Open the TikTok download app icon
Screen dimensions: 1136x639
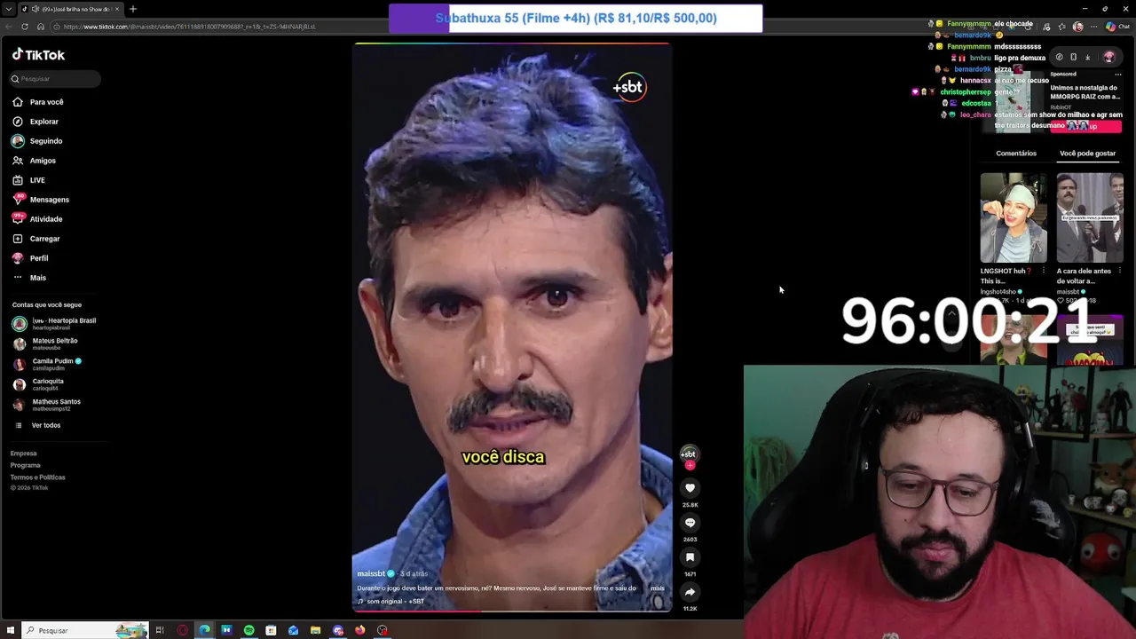(1087, 57)
